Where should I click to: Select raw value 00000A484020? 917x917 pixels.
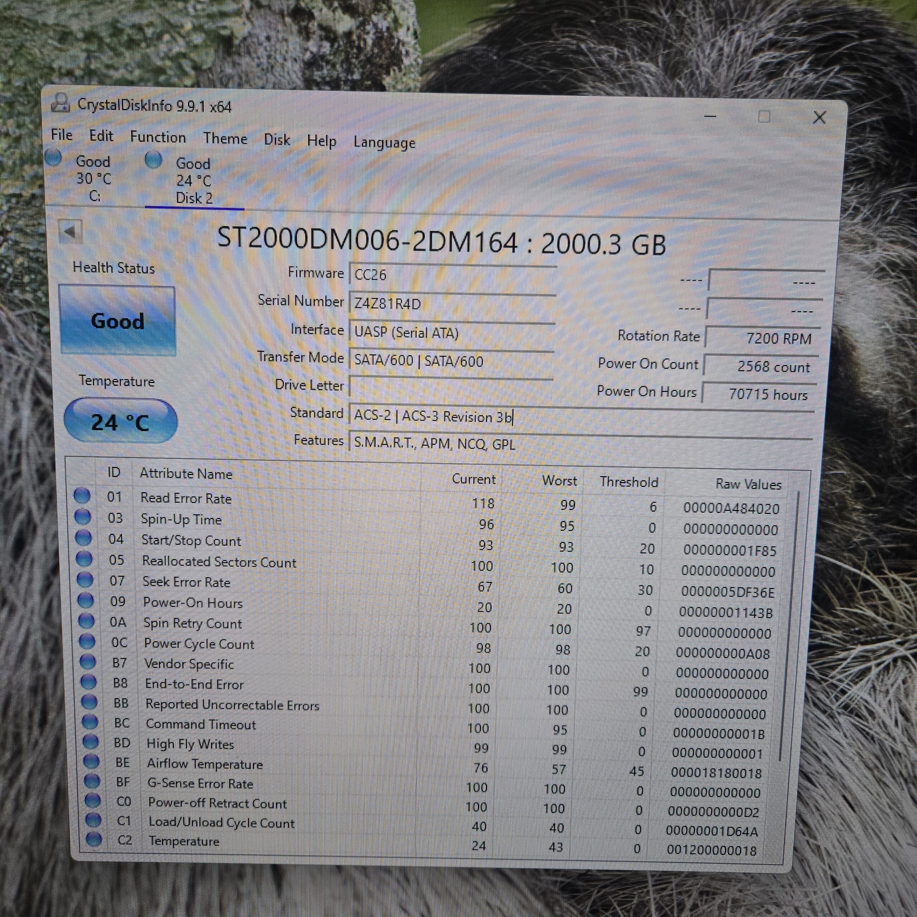[731, 508]
